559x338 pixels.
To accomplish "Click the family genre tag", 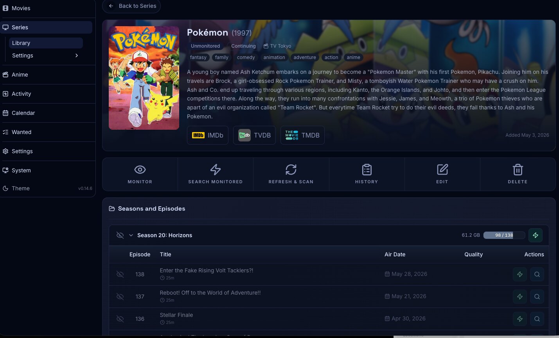I will [222, 57].
